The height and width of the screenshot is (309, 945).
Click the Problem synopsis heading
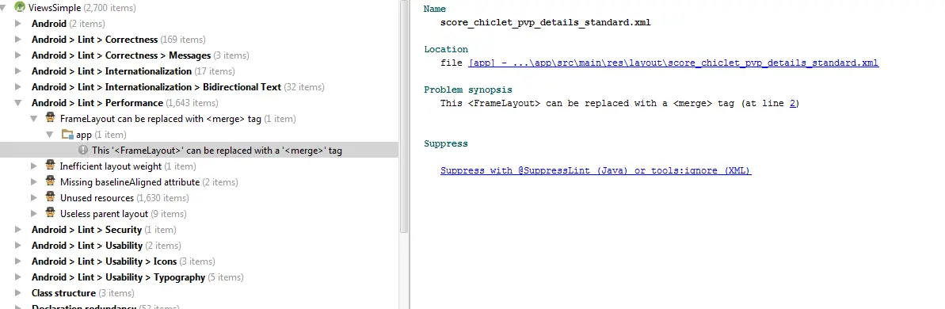click(467, 90)
